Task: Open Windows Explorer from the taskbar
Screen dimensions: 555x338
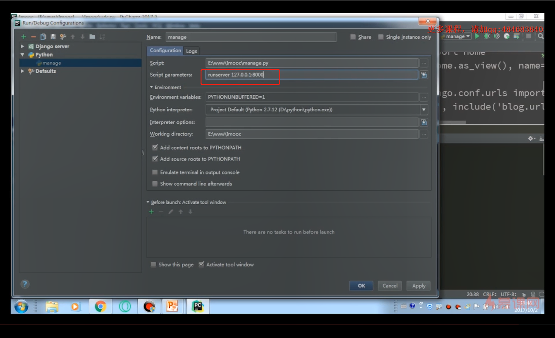Action: pos(52,307)
